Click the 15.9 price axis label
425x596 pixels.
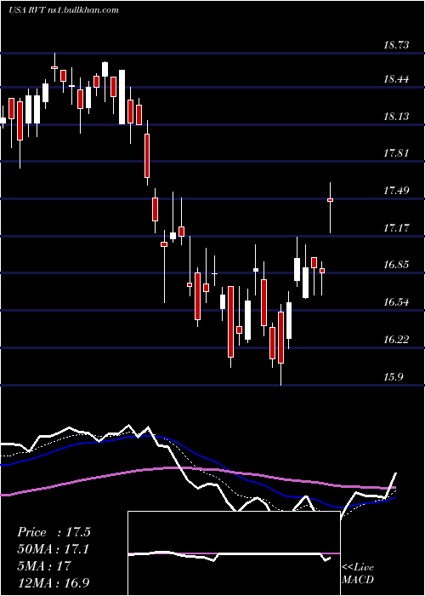pos(394,376)
